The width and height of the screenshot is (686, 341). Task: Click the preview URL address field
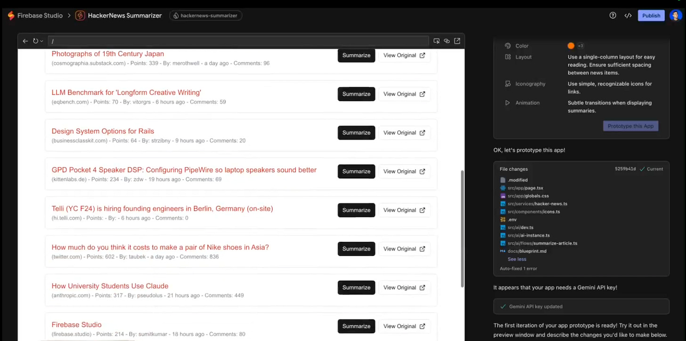pyautogui.click(x=238, y=41)
